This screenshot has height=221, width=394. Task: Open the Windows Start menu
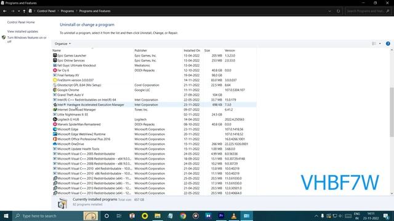click(x=6, y=215)
